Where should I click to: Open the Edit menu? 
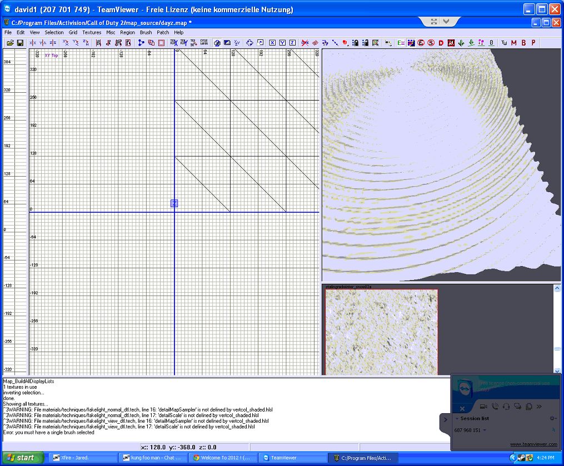tap(21, 32)
